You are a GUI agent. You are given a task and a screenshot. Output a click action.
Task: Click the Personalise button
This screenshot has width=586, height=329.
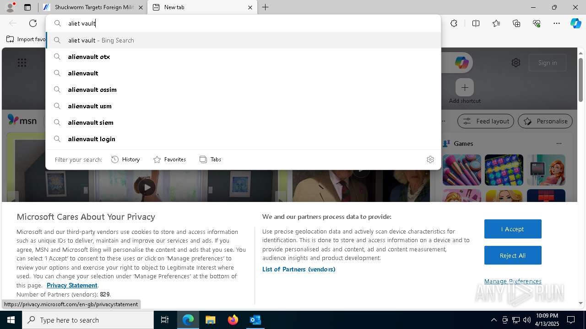(545, 121)
